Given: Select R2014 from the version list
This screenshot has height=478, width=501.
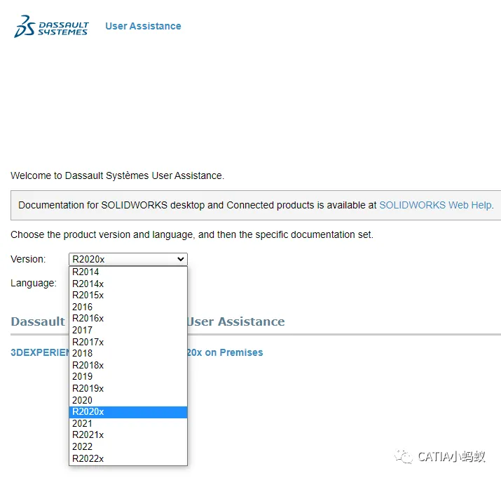Looking at the screenshot, I should pyautogui.click(x=128, y=272).
